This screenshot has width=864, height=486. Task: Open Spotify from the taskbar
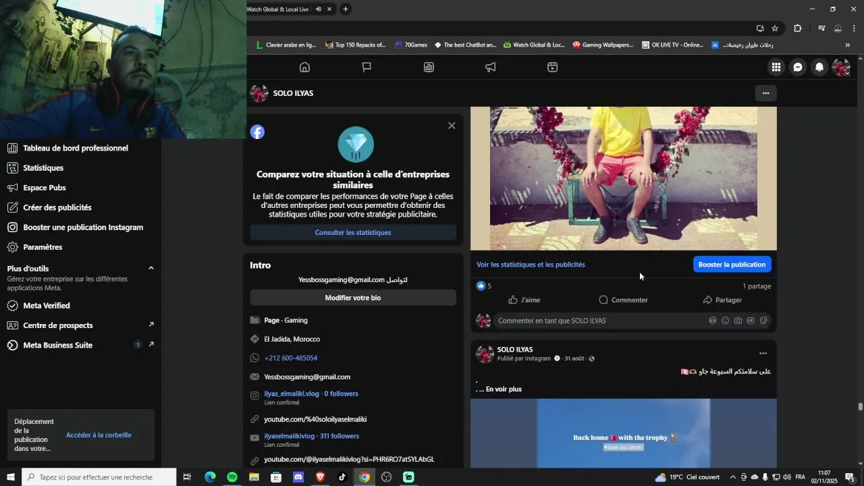(x=232, y=477)
